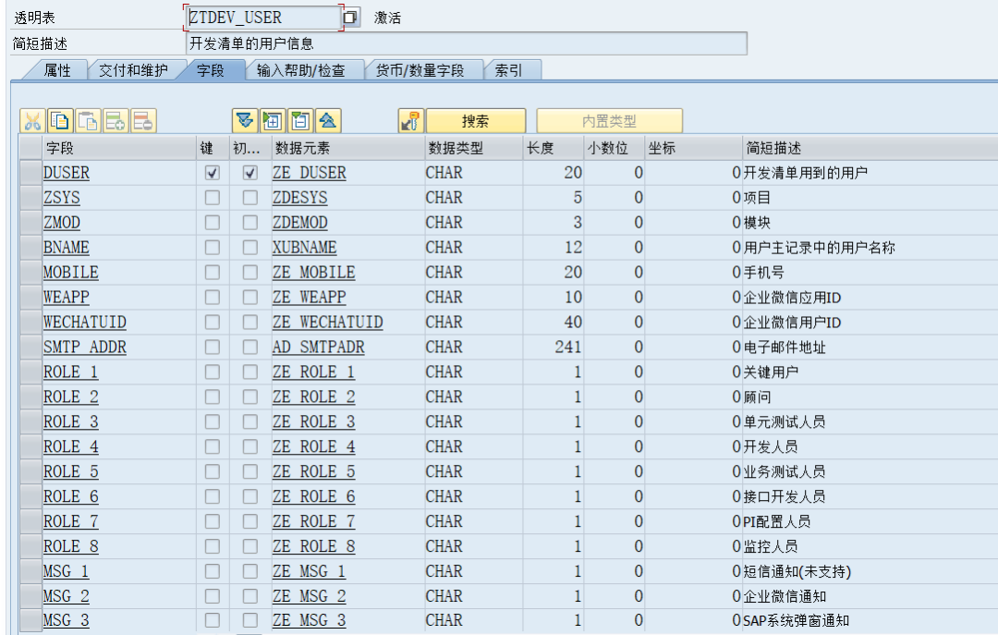Click the Copy rows toolbar icon

point(60,120)
